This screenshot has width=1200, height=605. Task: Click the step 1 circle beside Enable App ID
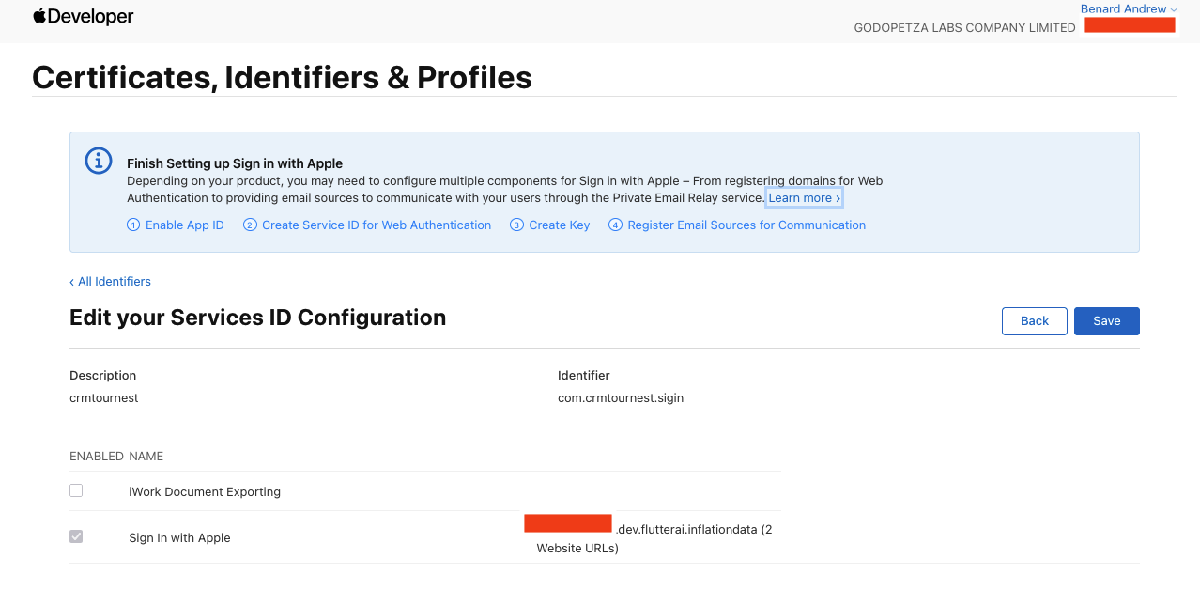133,225
